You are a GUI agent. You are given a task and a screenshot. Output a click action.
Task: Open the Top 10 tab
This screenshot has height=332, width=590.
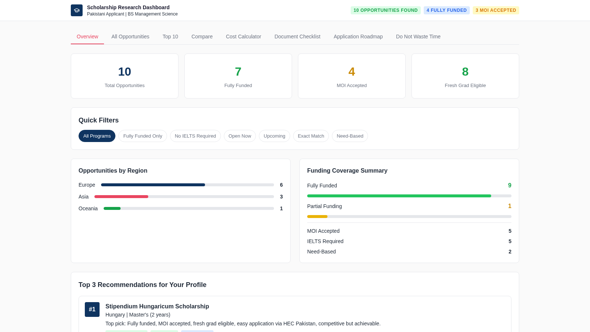(170, 37)
